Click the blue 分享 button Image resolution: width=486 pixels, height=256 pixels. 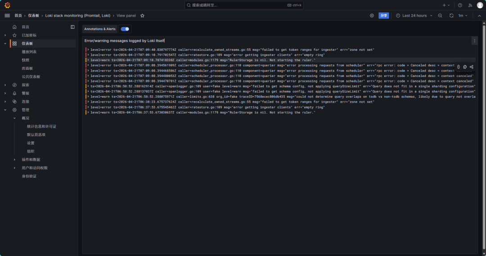pyautogui.click(x=383, y=15)
